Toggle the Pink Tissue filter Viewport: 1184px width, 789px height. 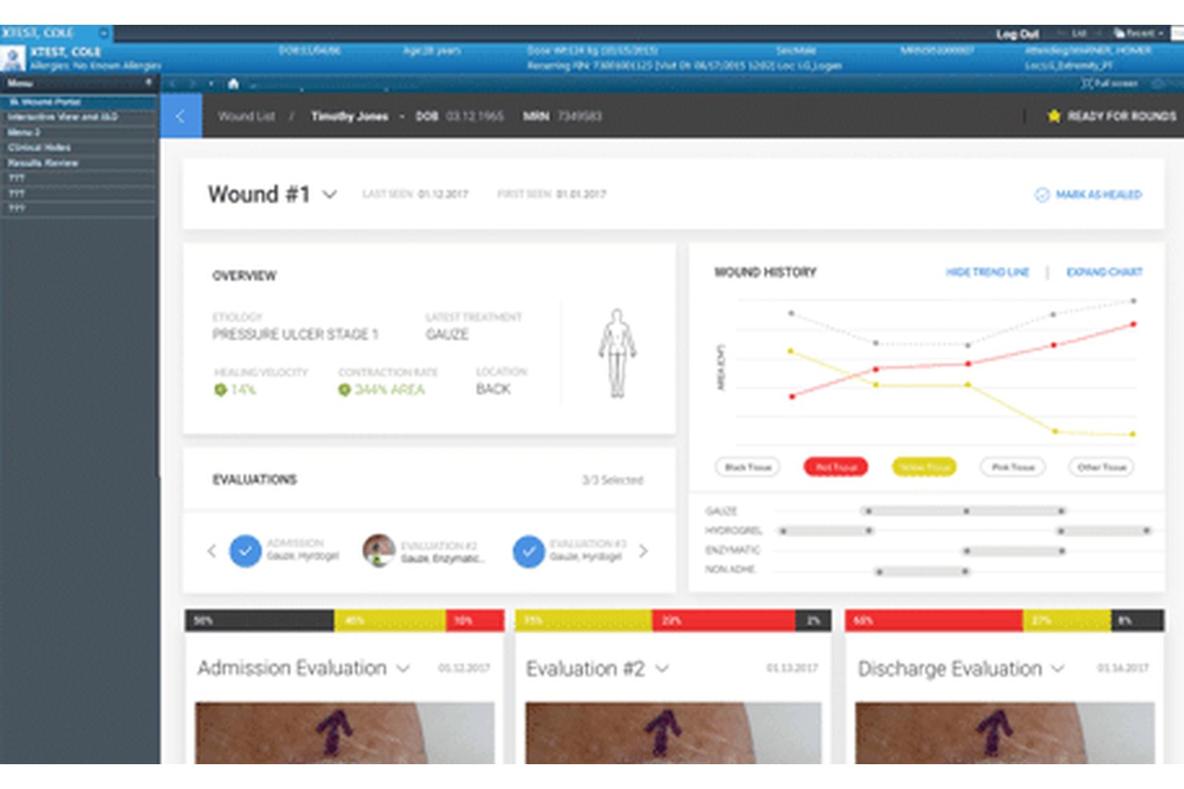[x=1013, y=467]
